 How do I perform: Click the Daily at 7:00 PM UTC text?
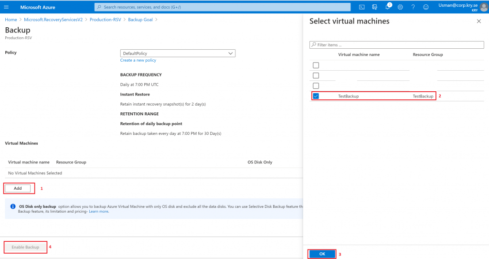click(x=139, y=85)
